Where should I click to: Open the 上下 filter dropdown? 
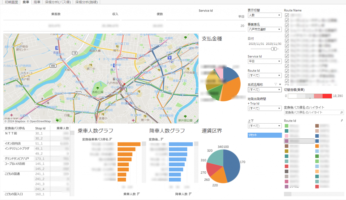[265, 126]
